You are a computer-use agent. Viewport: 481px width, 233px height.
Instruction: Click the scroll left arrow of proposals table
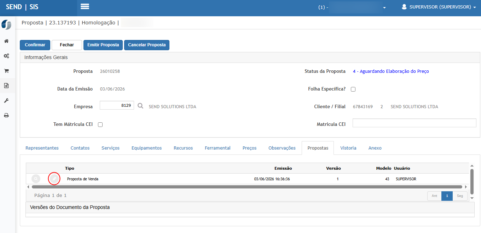[28, 187]
